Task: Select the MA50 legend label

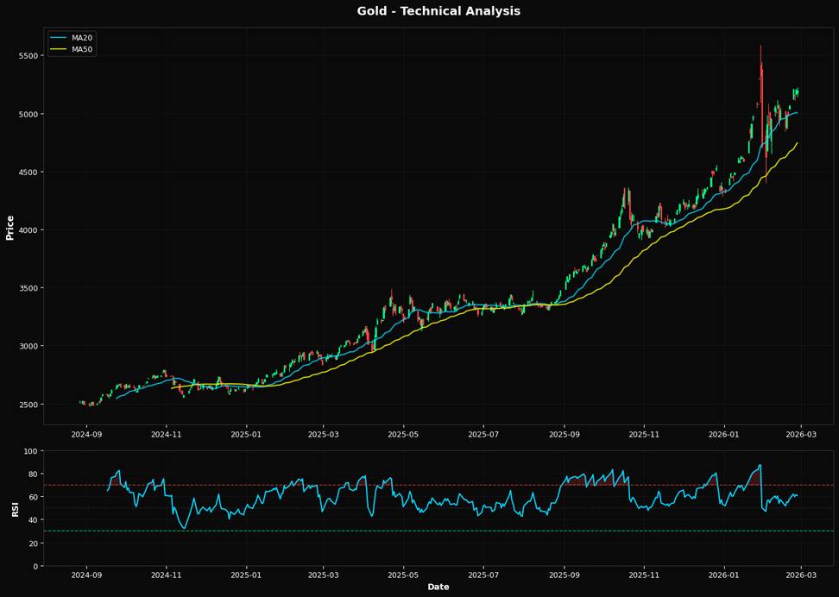Action: [x=84, y=49]
